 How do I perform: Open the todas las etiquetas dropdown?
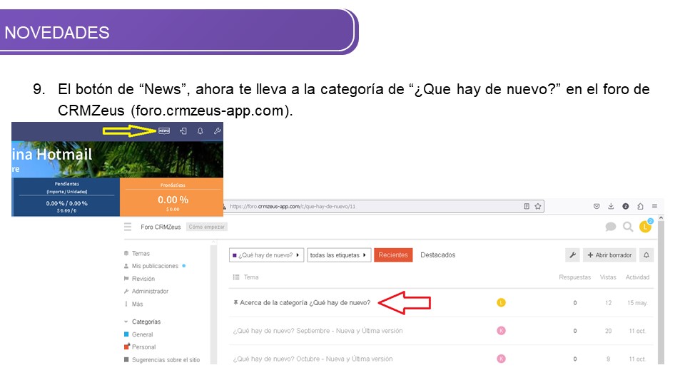(x=339, y=255)
